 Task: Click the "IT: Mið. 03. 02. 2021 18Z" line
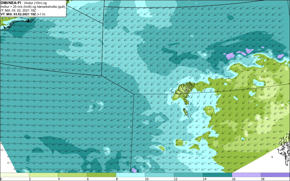click(x=18, y=10)
